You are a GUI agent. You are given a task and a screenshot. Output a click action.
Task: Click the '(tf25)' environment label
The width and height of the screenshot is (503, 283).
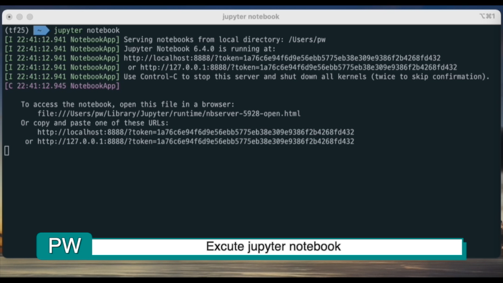tap(17, 30)
